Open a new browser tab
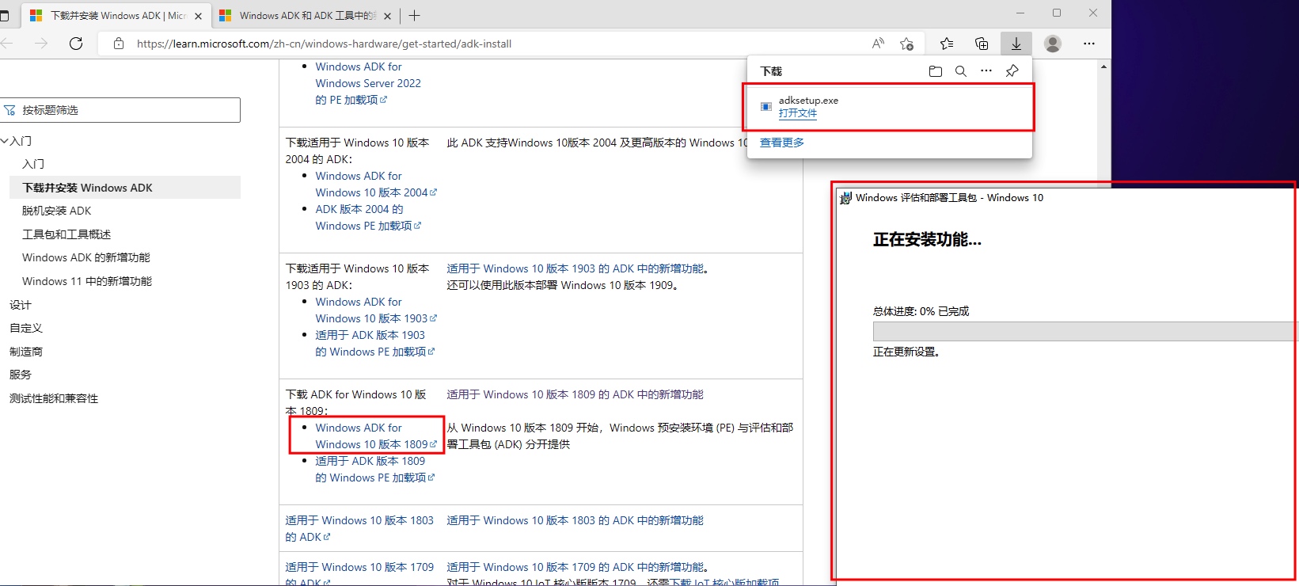 point(414,15)
